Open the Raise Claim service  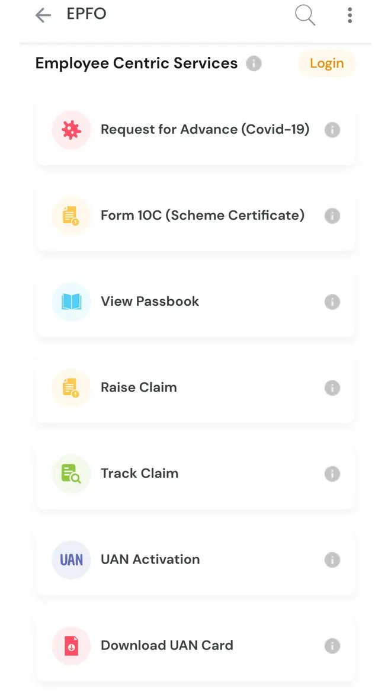(x=139, y=387)
